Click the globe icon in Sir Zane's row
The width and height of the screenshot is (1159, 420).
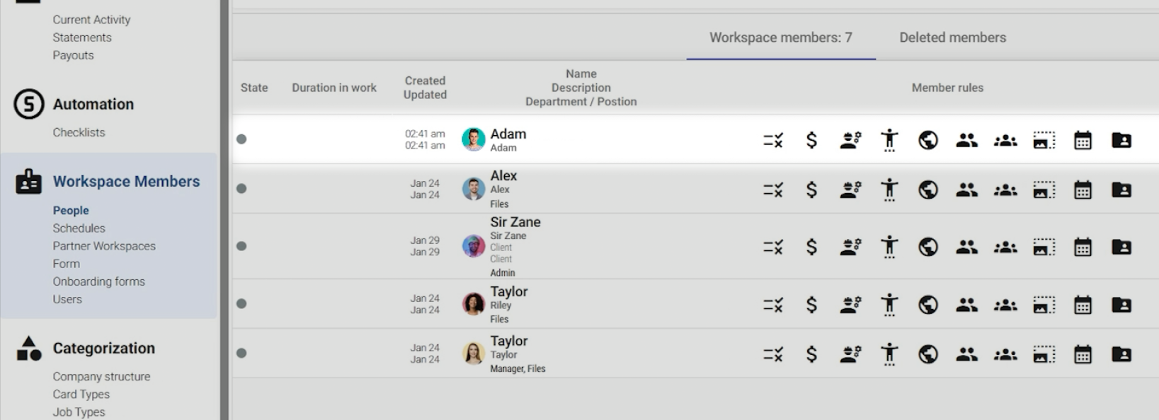(927, 247)
